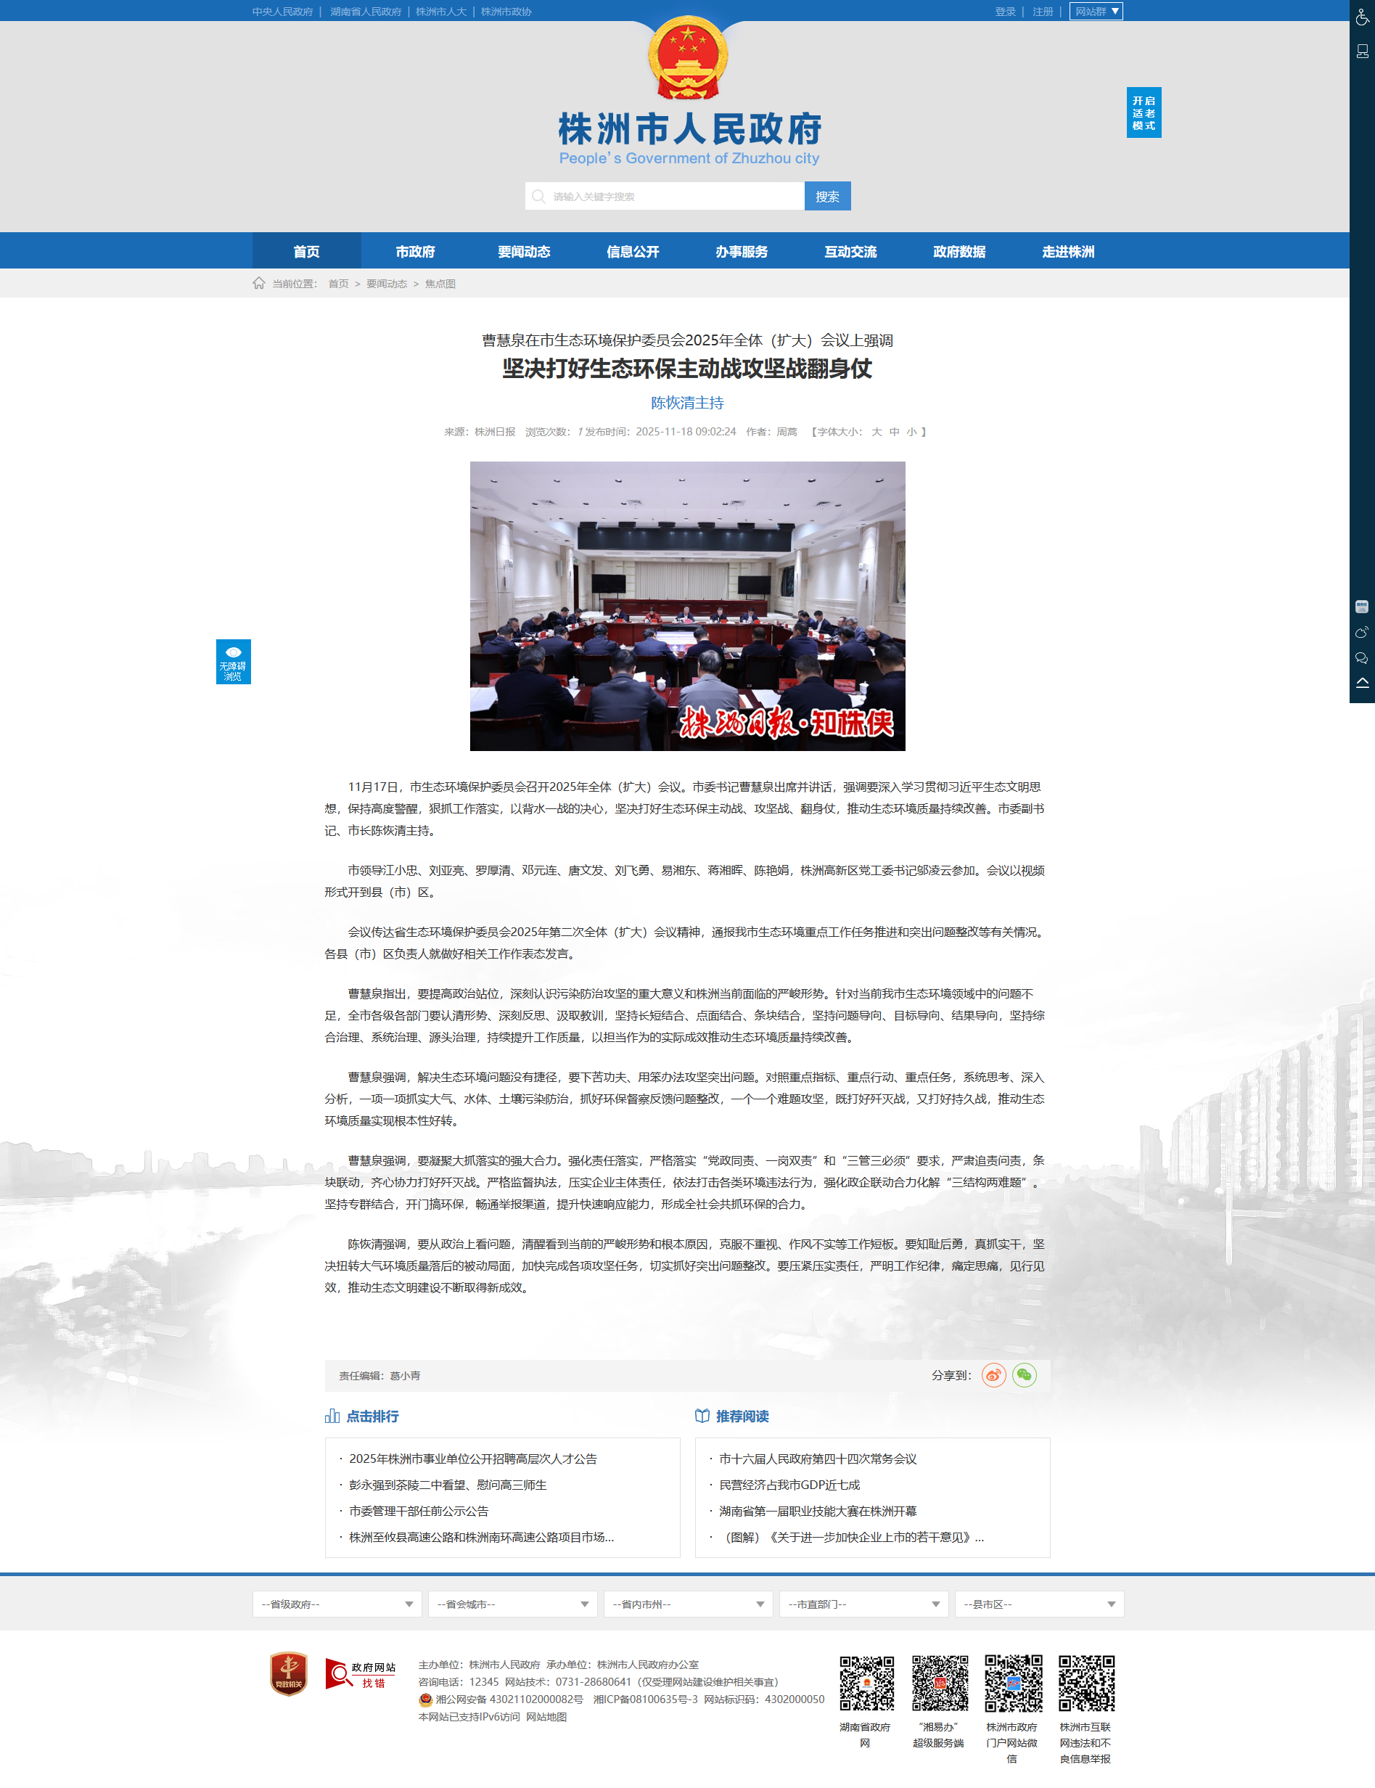The height and width of the screenshot is (1788, 1375).
Task: Share article via the orange Weibo icon
Action: tap(993, 1375)
